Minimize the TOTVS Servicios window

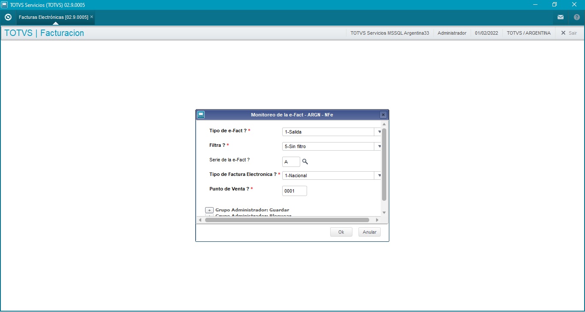[535, 5]
